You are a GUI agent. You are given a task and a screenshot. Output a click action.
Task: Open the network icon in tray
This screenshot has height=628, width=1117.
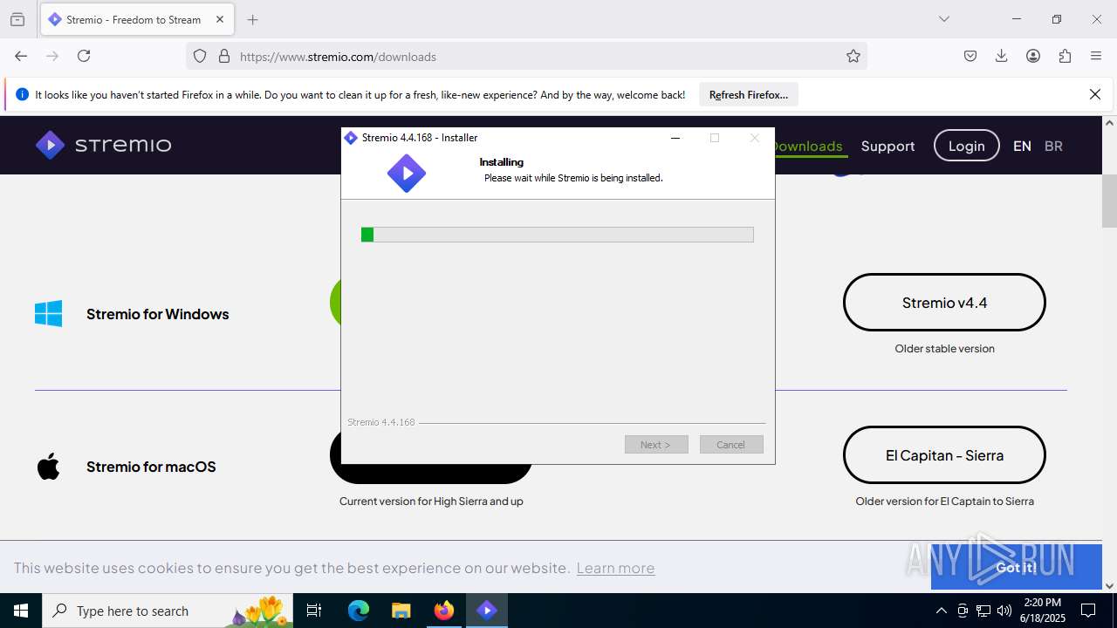[983, 611]
